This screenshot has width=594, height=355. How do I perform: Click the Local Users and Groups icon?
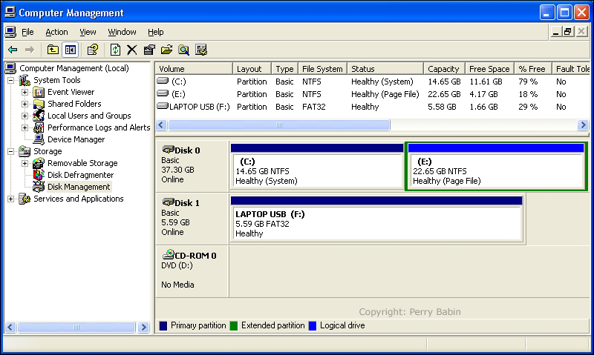39,116
